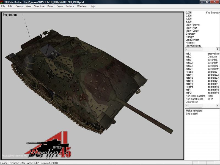Image resolution: width=220 pixels, height=165 pixels.
Task: Click the Projection viewport label
Action: point(10,15)
